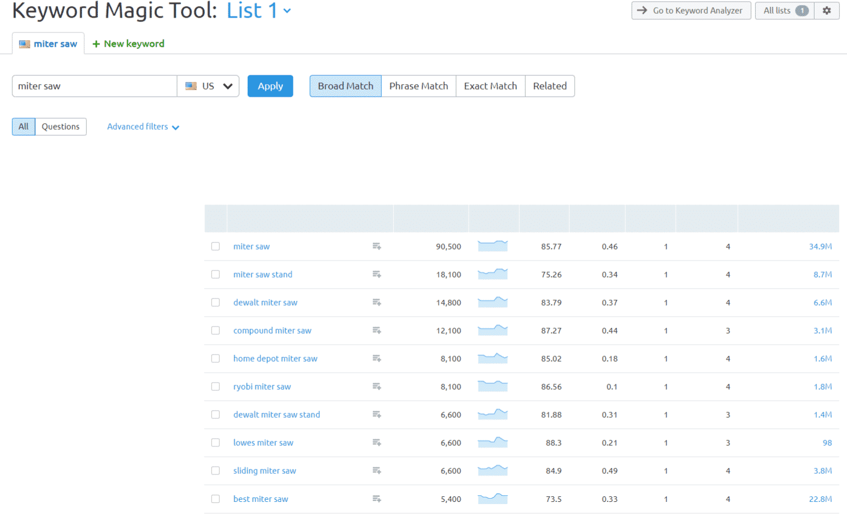
Task: Open the US country dropdown
Action: click(208, 86)
